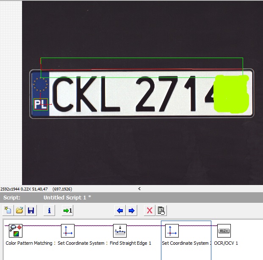Open a script with the folder icon
The image size is (263, 260).
pos(19,210)
